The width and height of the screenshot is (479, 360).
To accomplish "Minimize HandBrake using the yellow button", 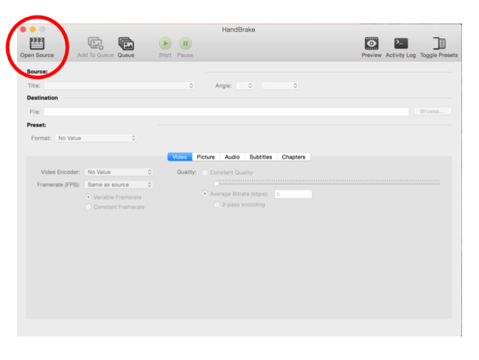I will click(x=33, y=30).
